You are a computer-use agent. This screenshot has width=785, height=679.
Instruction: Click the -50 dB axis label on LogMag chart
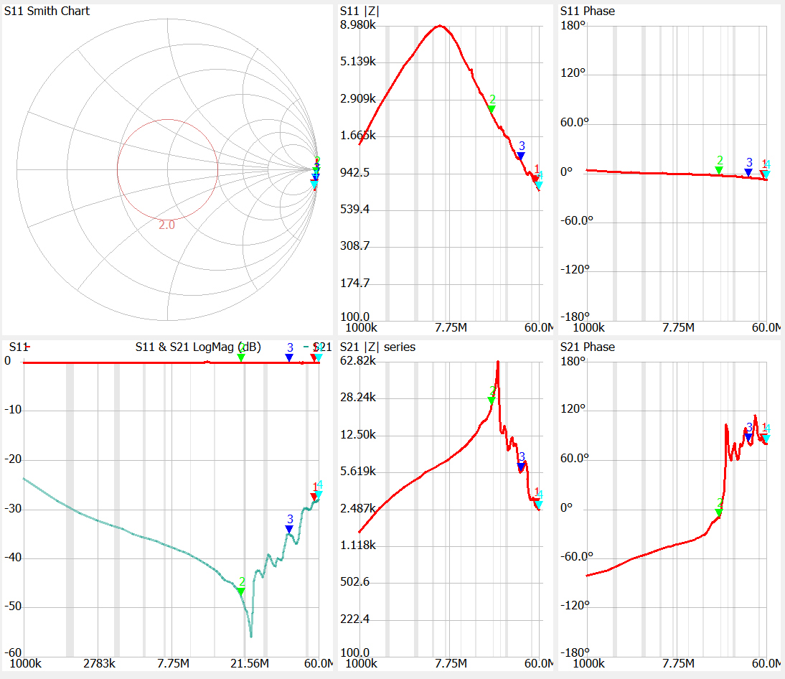coord(11,607)
